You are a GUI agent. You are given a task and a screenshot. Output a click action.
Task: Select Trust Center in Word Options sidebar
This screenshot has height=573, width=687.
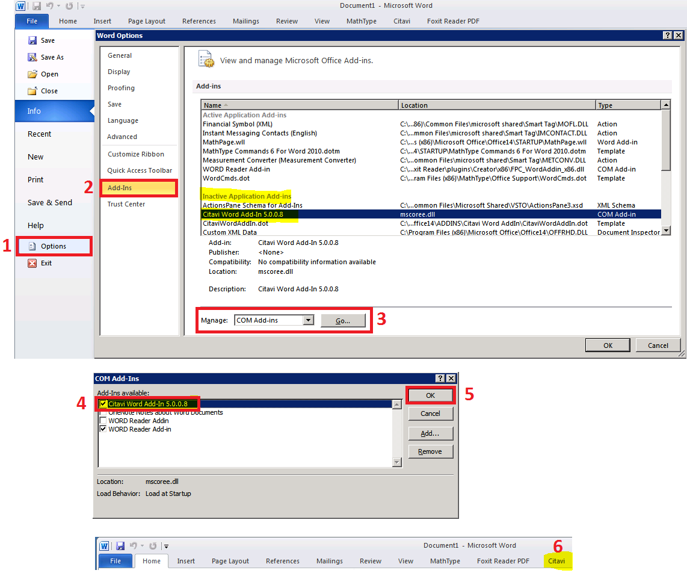point(126,204)
